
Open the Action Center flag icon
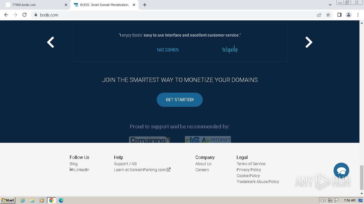[337, 200]
